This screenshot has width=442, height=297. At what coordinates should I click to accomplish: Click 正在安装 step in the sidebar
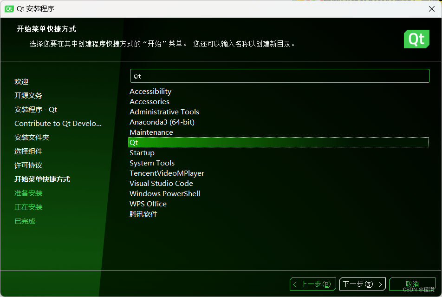[x=28, y=207]
